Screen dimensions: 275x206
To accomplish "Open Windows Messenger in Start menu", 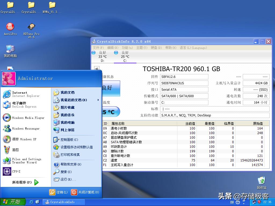I will (x=26, y=128).
